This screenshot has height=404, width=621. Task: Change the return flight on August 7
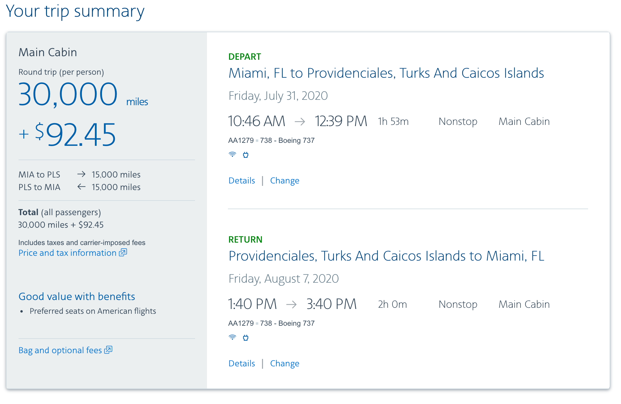pos(284,363)
